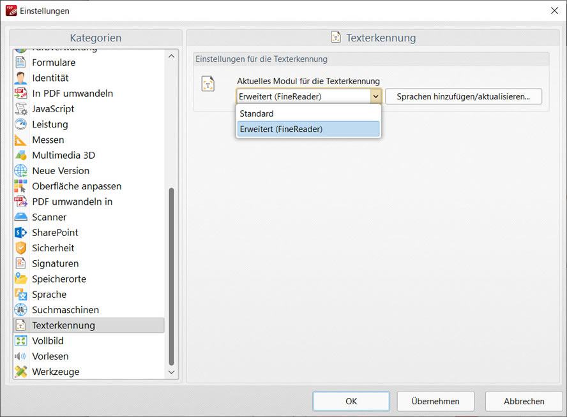Click the Oberfläche anpassen icon
Image resolution: width=567 pixels, height=417 pixels.
pos(20,186)
